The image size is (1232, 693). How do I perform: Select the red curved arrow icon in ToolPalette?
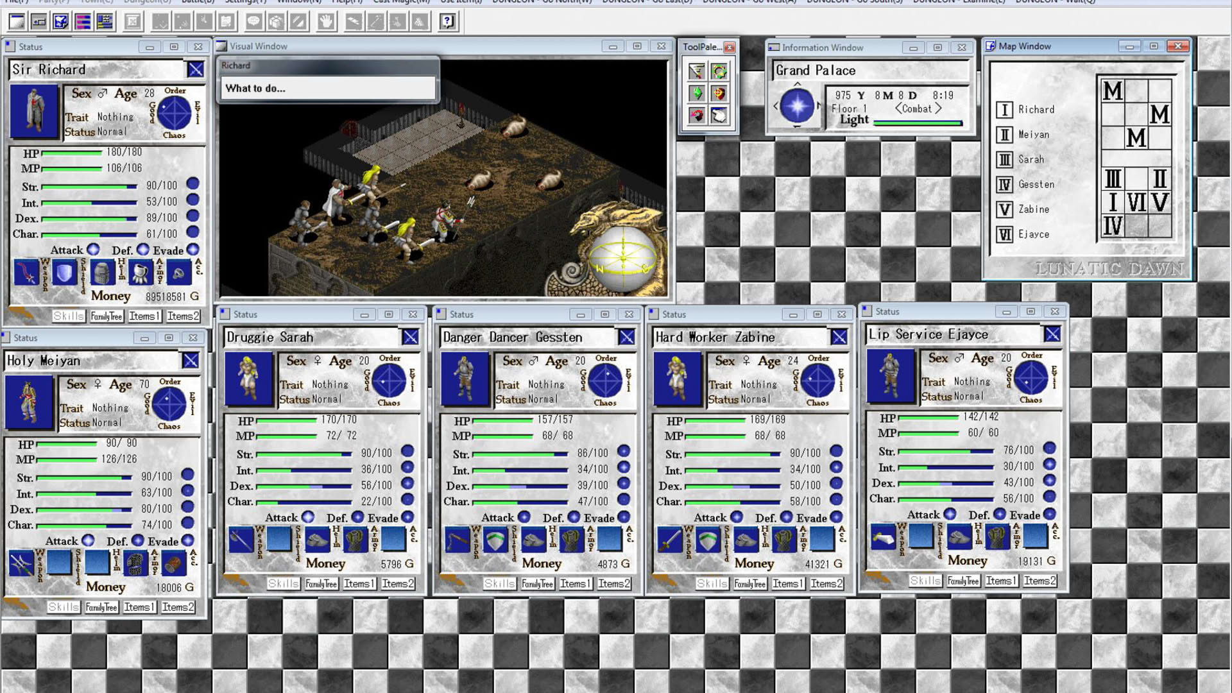[x=697, y=116]
